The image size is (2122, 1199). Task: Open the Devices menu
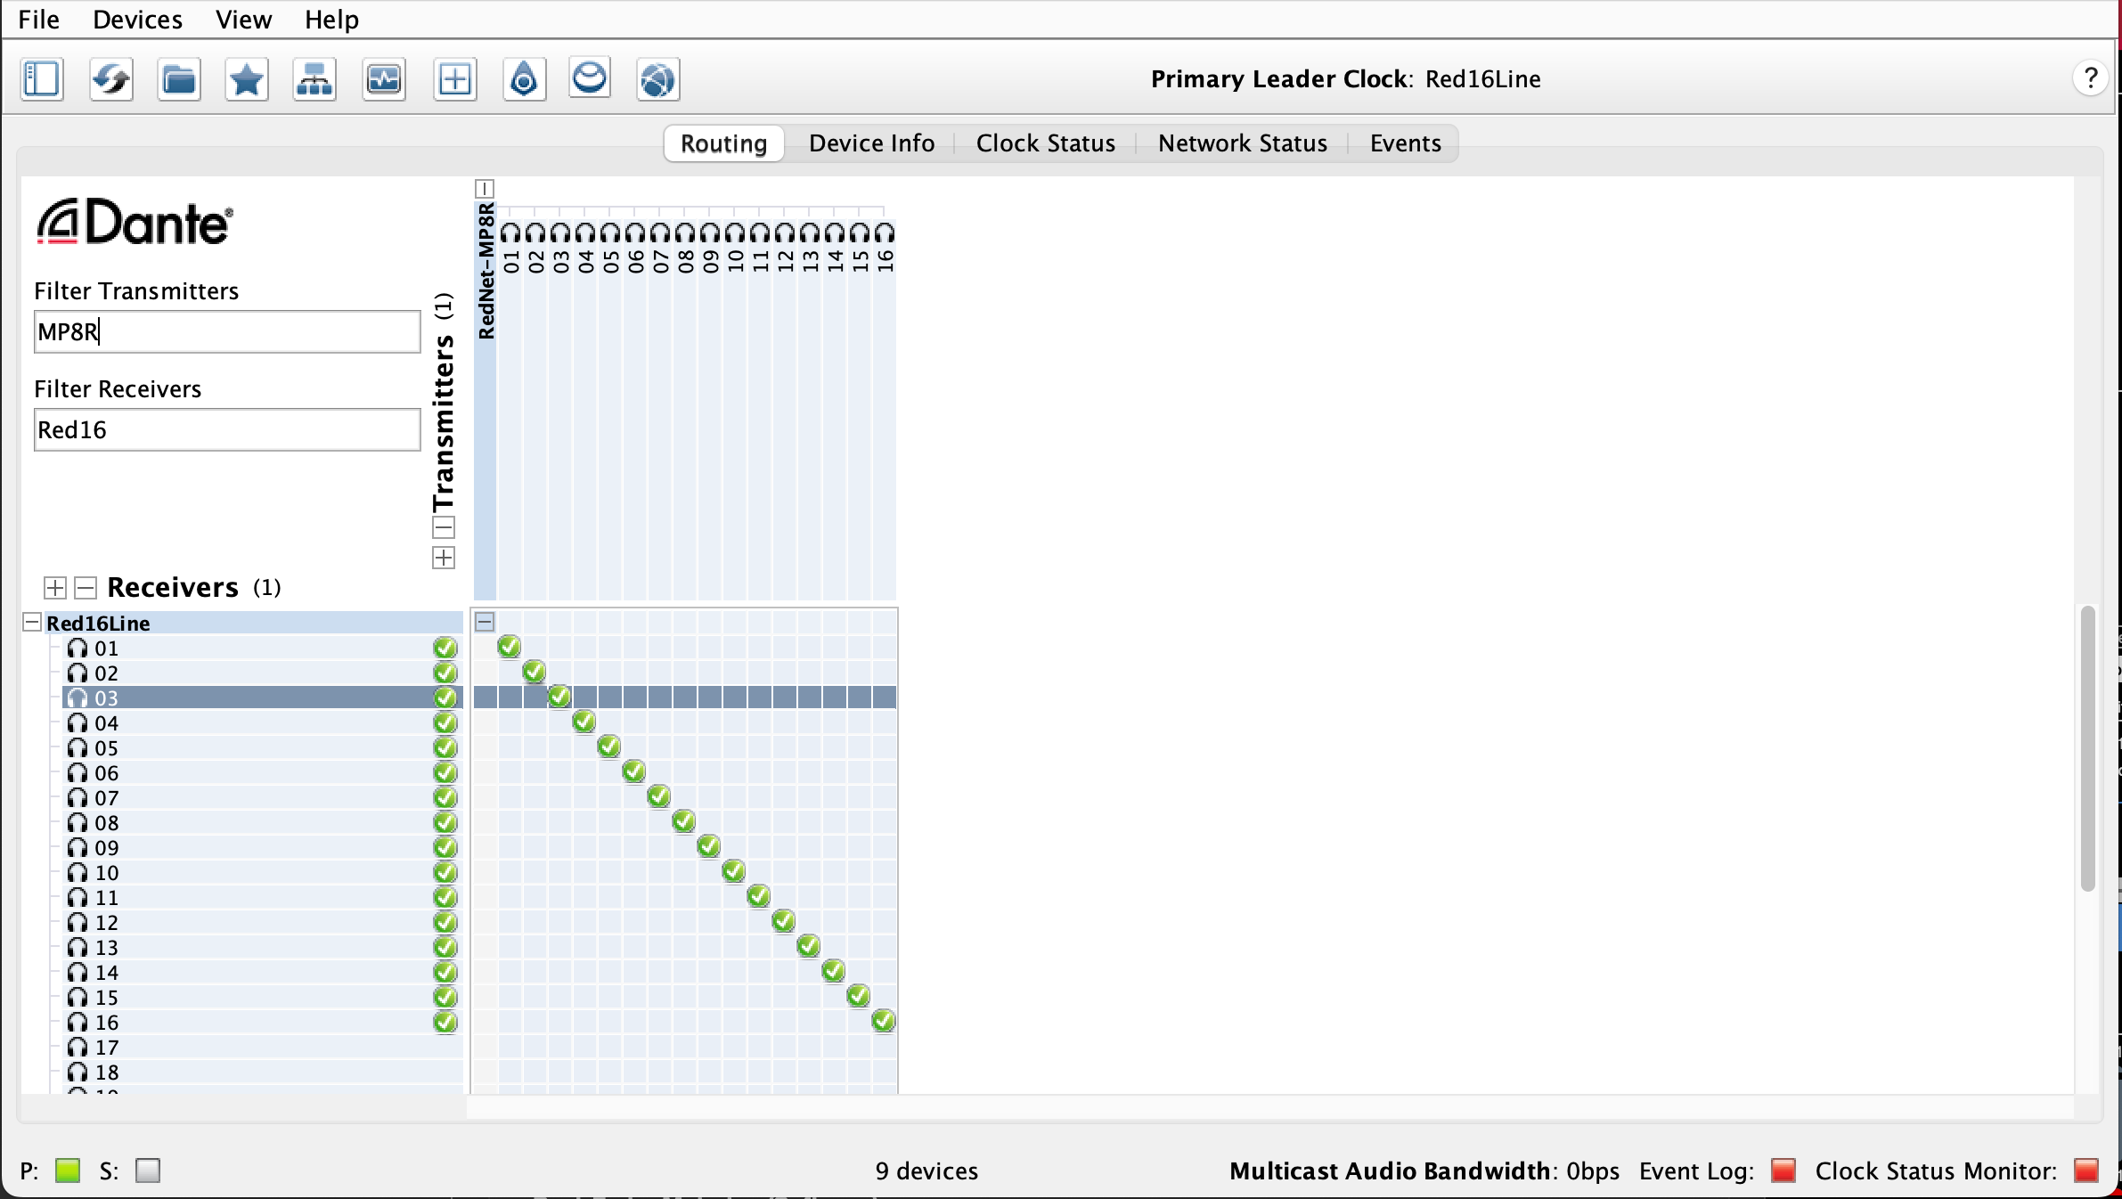137,20
